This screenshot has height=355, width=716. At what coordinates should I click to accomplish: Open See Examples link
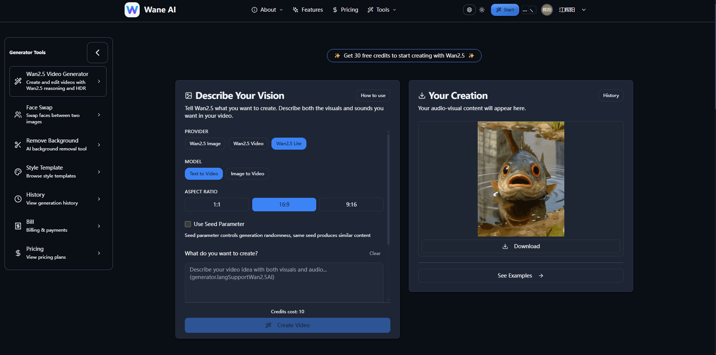coord(521,276)
